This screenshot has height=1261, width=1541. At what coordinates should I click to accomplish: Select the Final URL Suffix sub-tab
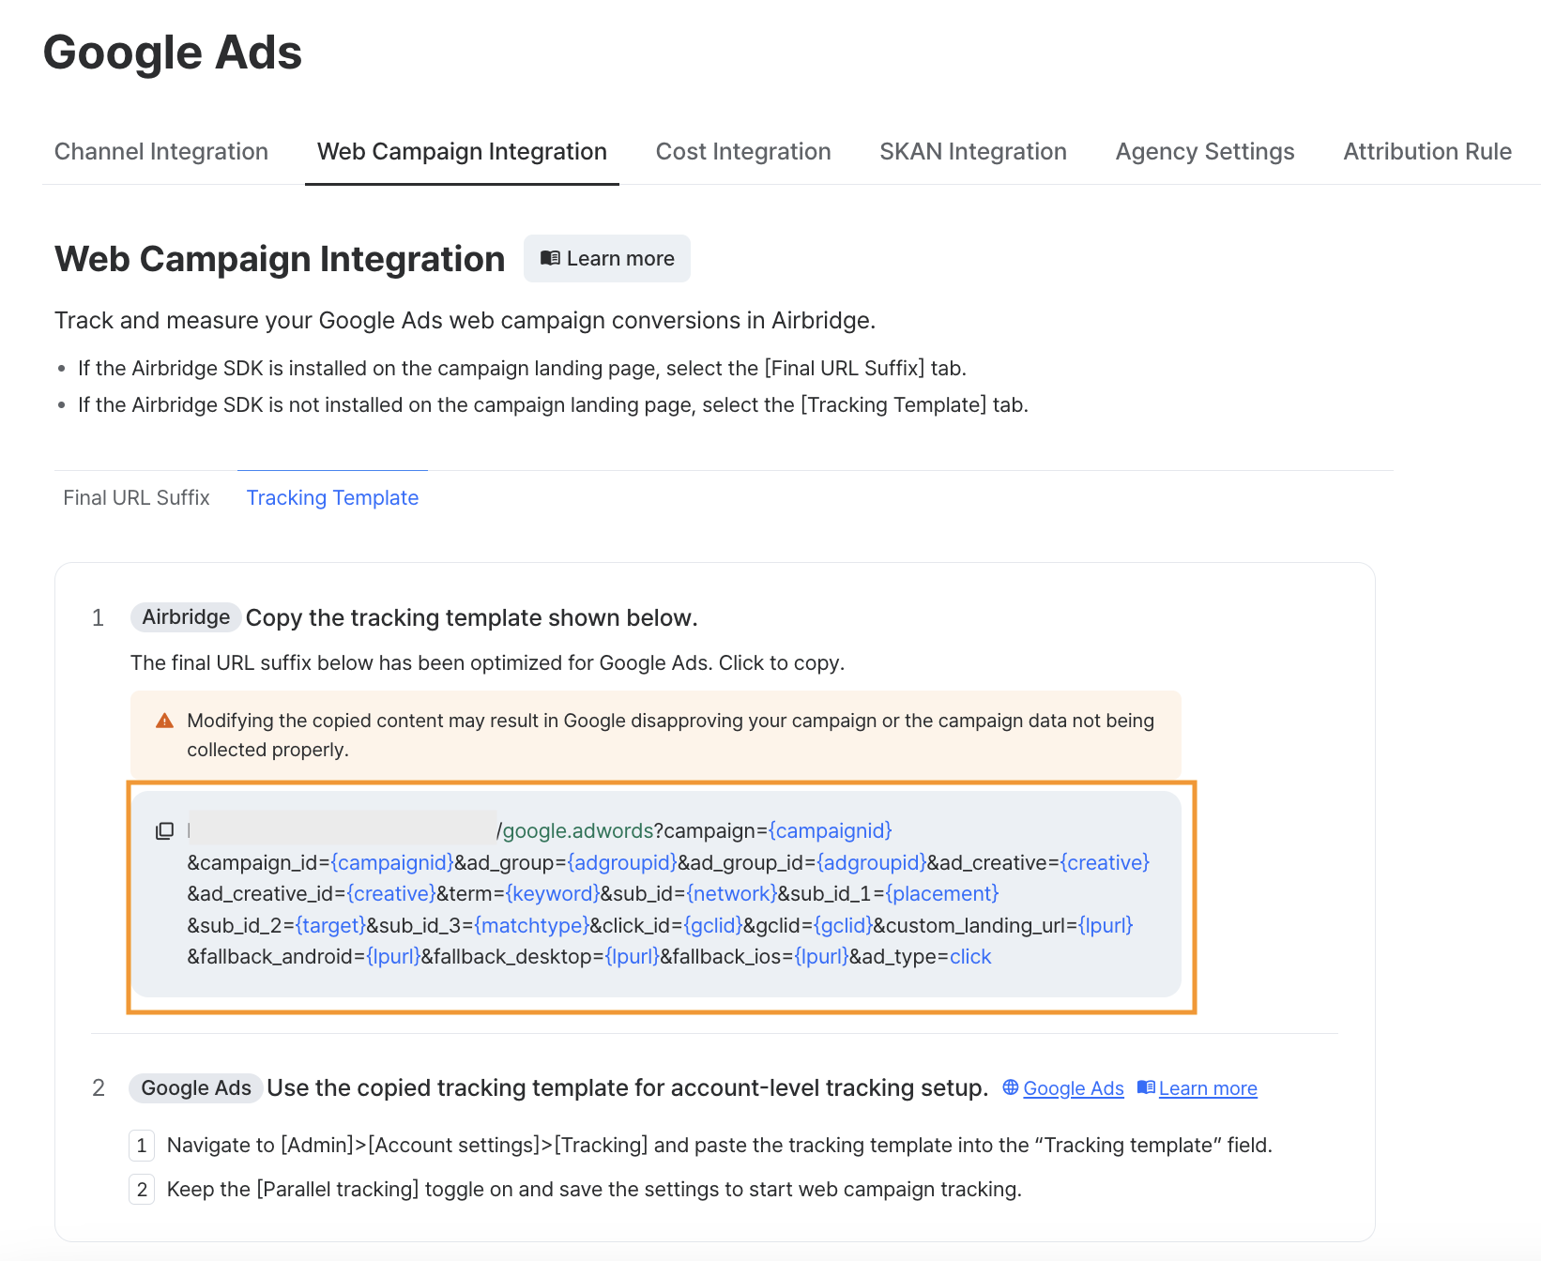(x=136, y=498)
